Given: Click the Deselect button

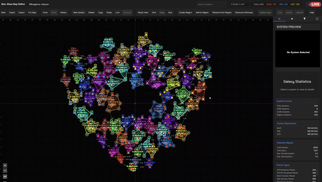Looking at the screenshot, I should [127, 13].
